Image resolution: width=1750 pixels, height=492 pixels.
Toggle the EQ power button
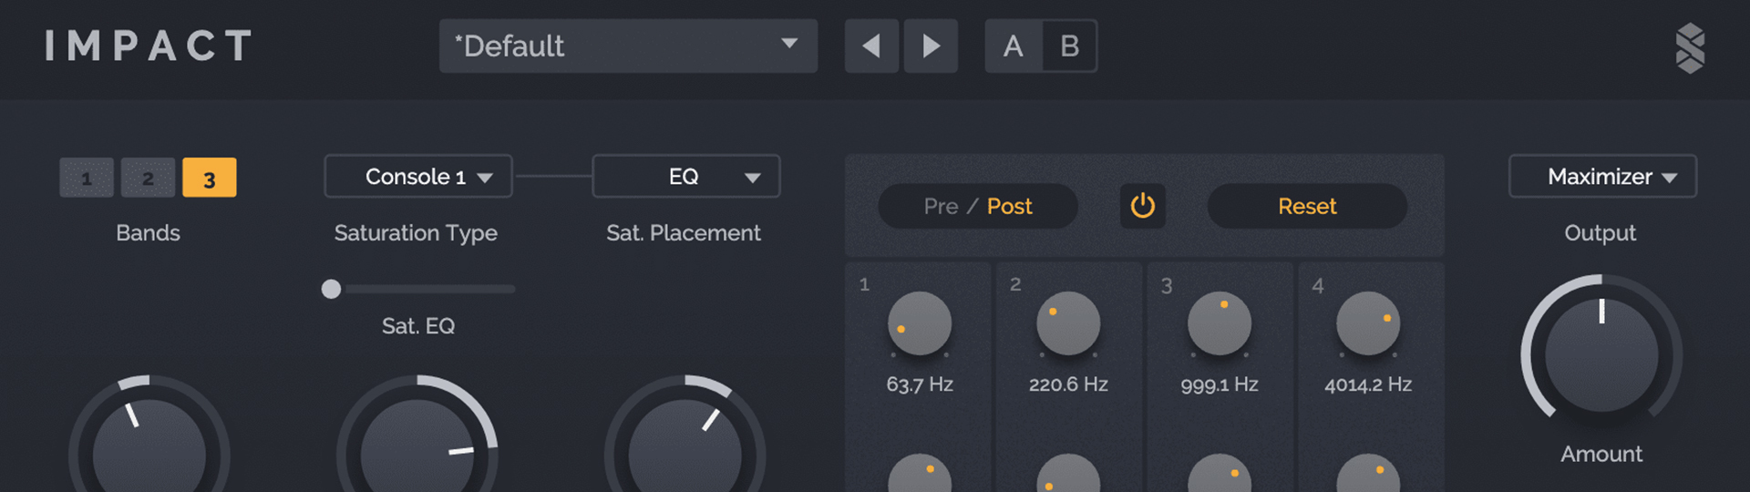(1142, 206)
